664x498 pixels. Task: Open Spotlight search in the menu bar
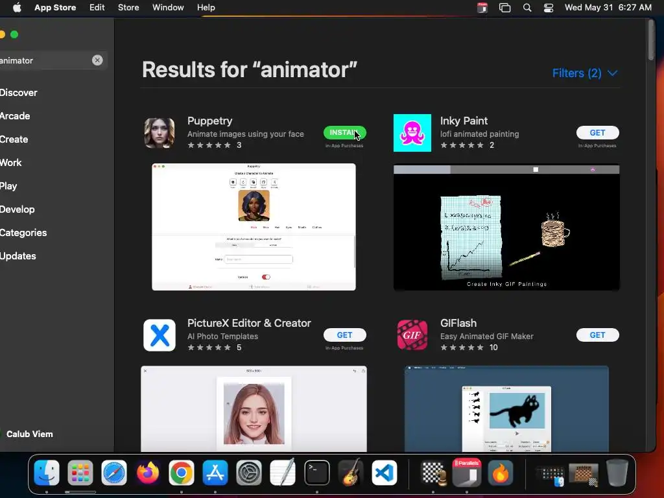coord(527,8)
